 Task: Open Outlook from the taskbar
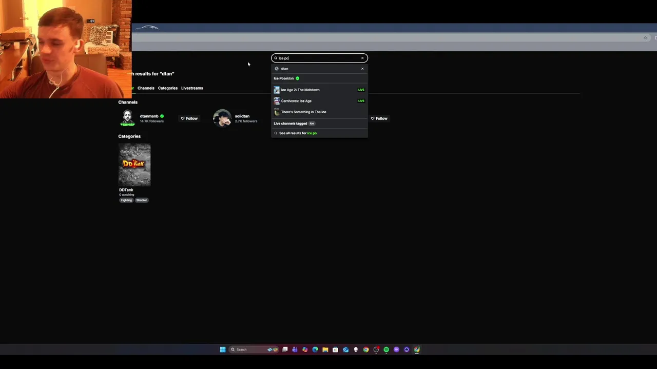pos(345,350)
